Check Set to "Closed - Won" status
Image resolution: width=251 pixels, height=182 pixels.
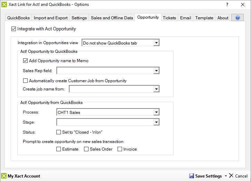coord(58,132)
